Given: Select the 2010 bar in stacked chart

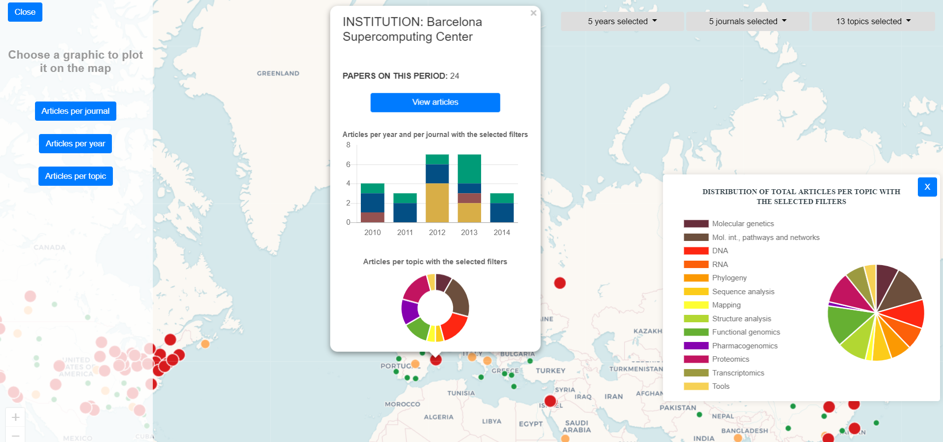Looking at the screenshot, I should click(373, 203).
